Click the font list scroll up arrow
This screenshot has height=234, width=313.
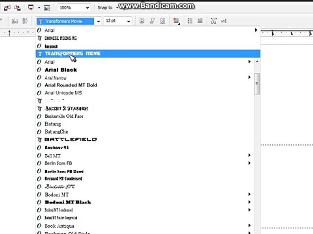257,61
